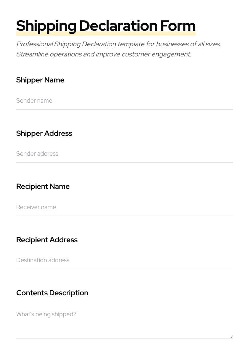The image size is (249, 346).
Task: Select the Contents Description field label
Action: pos(52,293)
